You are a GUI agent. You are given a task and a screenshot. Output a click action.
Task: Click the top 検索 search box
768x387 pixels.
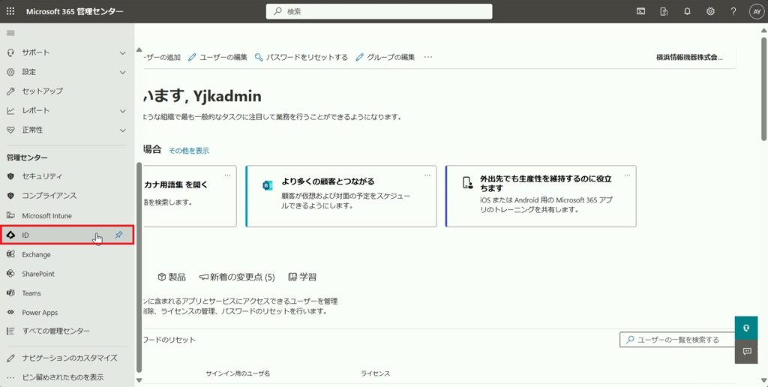379,12
